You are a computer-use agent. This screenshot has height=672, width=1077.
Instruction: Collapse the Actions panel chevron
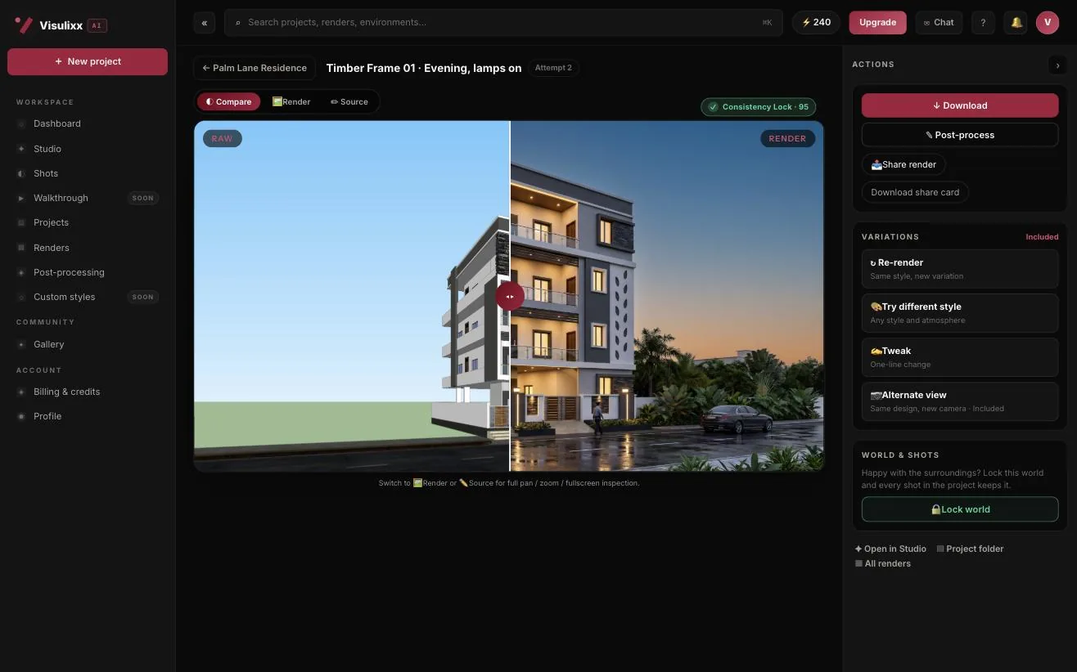(1057, 65)
